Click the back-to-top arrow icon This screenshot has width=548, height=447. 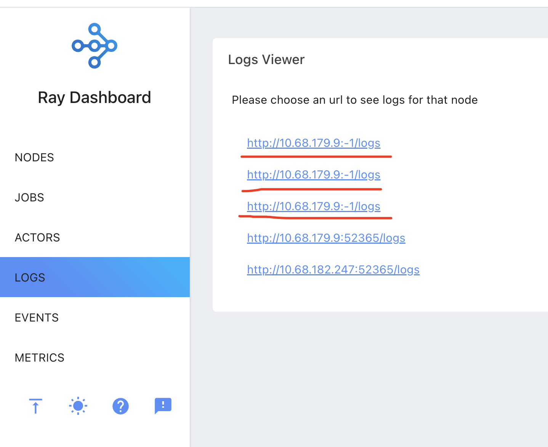(35, 406)
